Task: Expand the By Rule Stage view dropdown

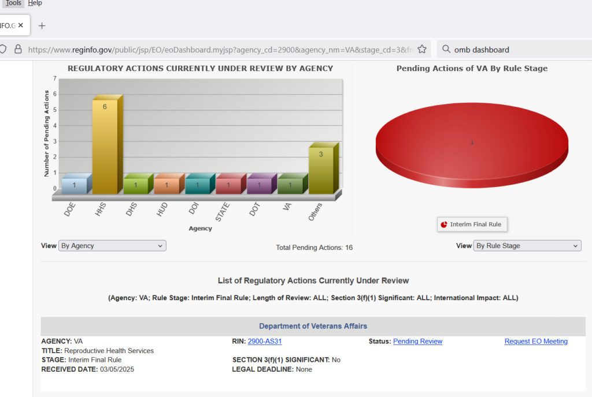Action: click(x=527, y=246)
